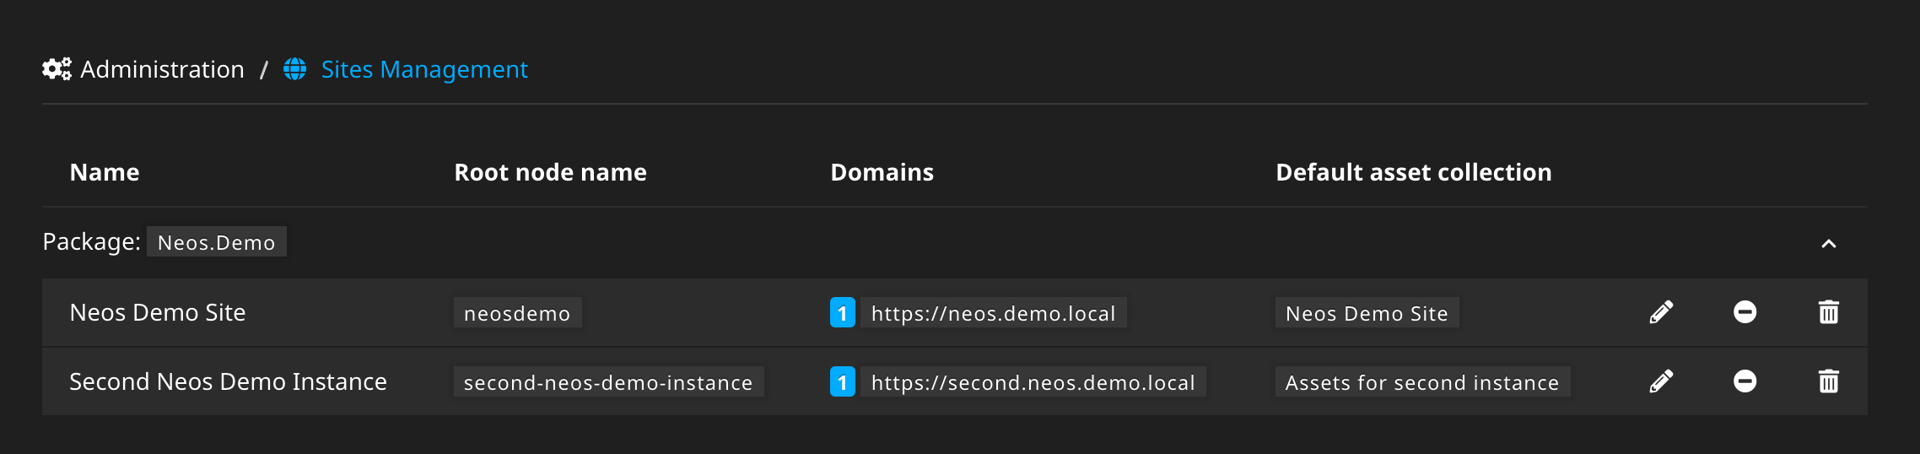Click domain count badge for neos.demo.local
This screenshot has height=454, width=1920.
[843, 313]
